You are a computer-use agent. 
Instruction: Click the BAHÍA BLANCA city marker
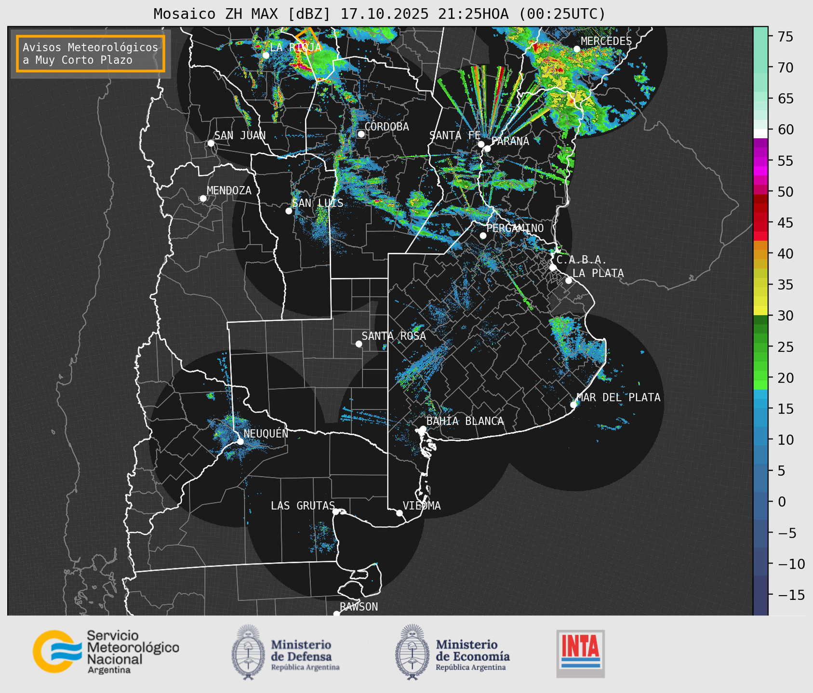tap(423, 429)
